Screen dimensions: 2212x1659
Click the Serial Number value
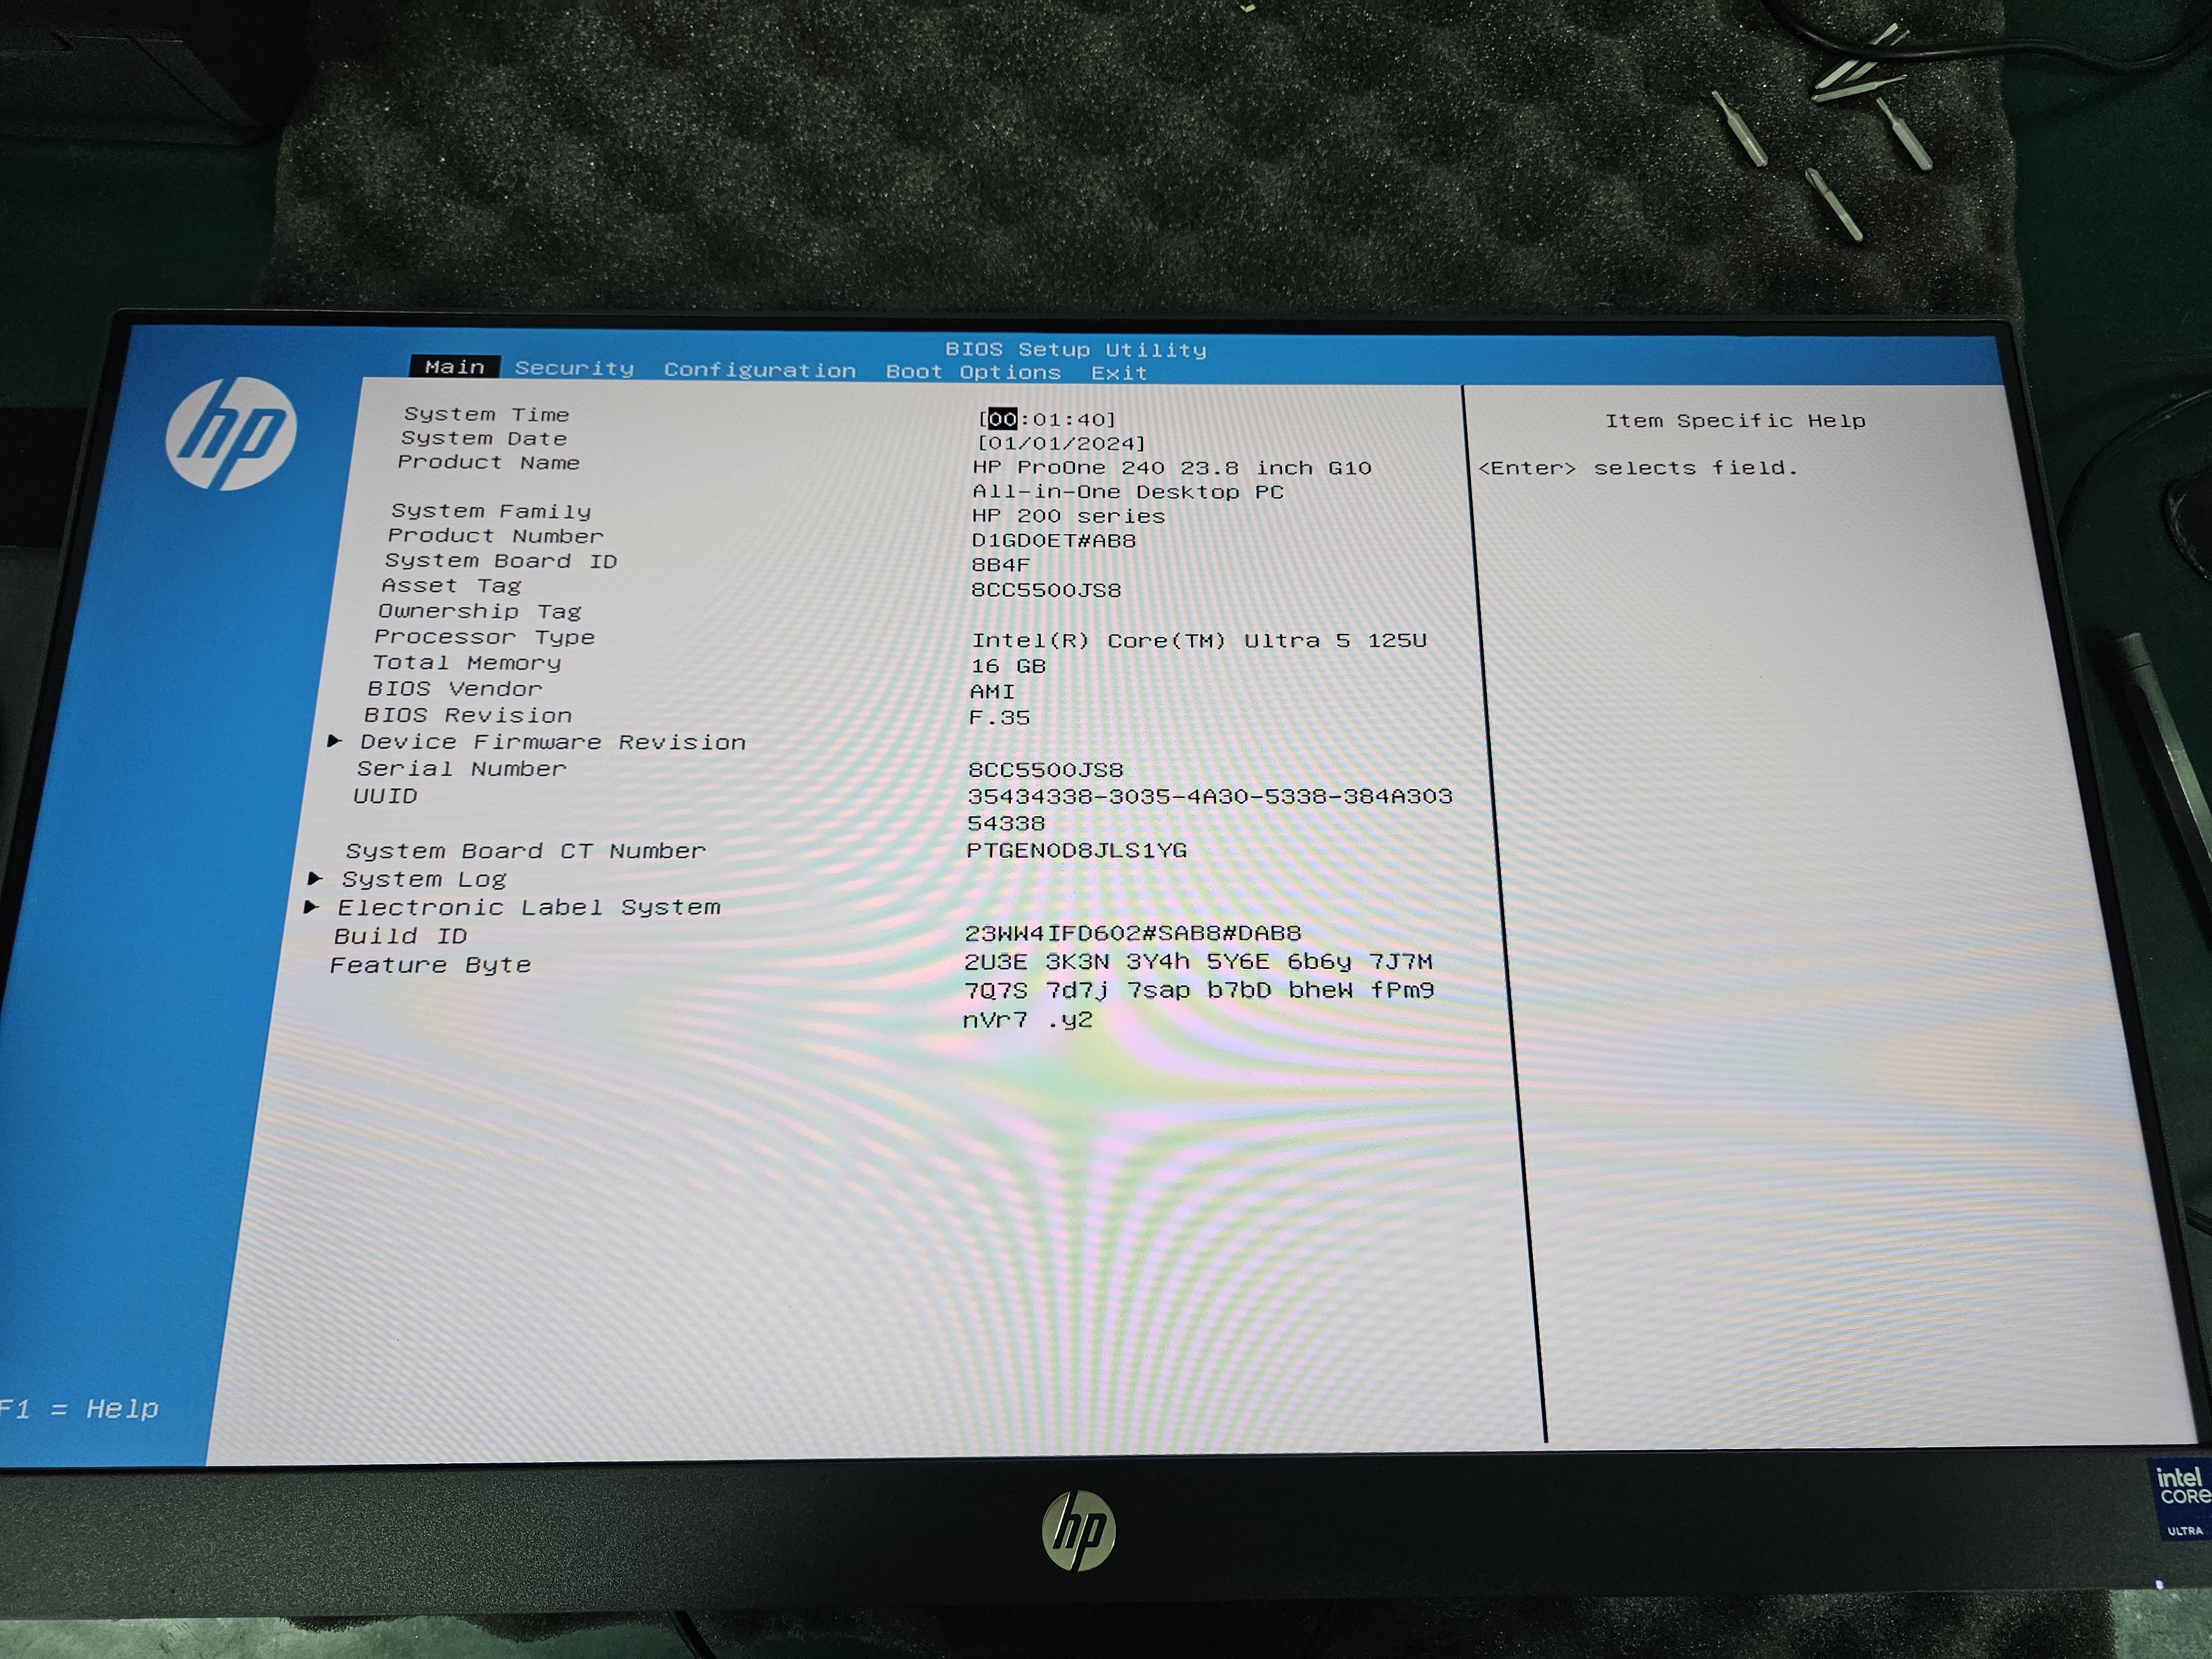[x=1045, y=770]
